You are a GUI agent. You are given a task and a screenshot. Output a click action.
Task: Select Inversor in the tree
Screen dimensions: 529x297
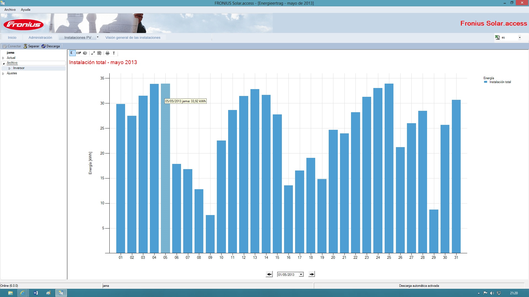pos(19,68)
